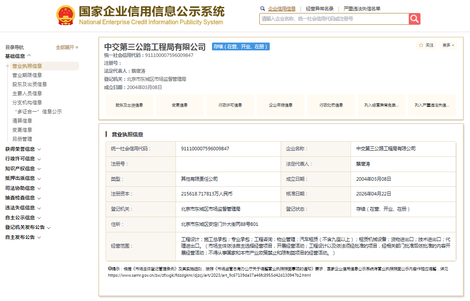
Task: Switch to the 严重违法失信名单 tab
Action: (362, 9)
